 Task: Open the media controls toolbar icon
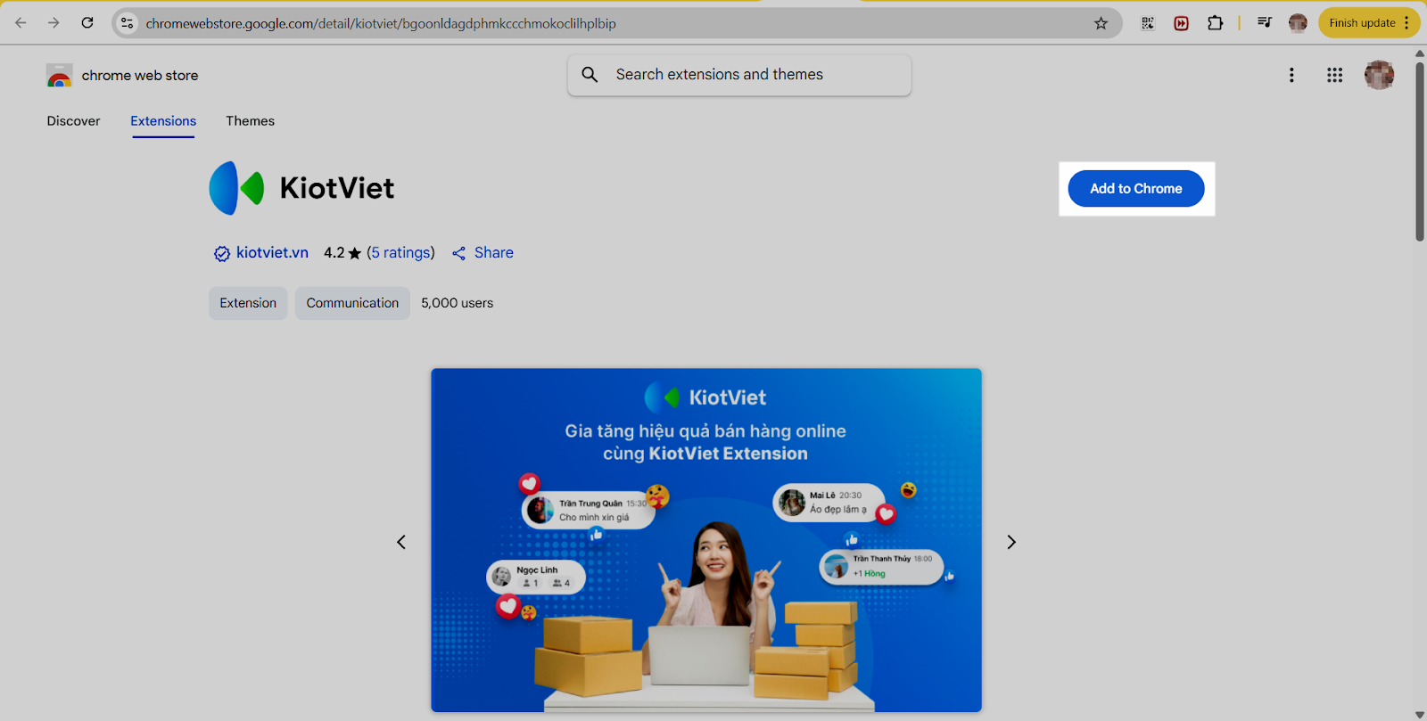coord(1265,23)
